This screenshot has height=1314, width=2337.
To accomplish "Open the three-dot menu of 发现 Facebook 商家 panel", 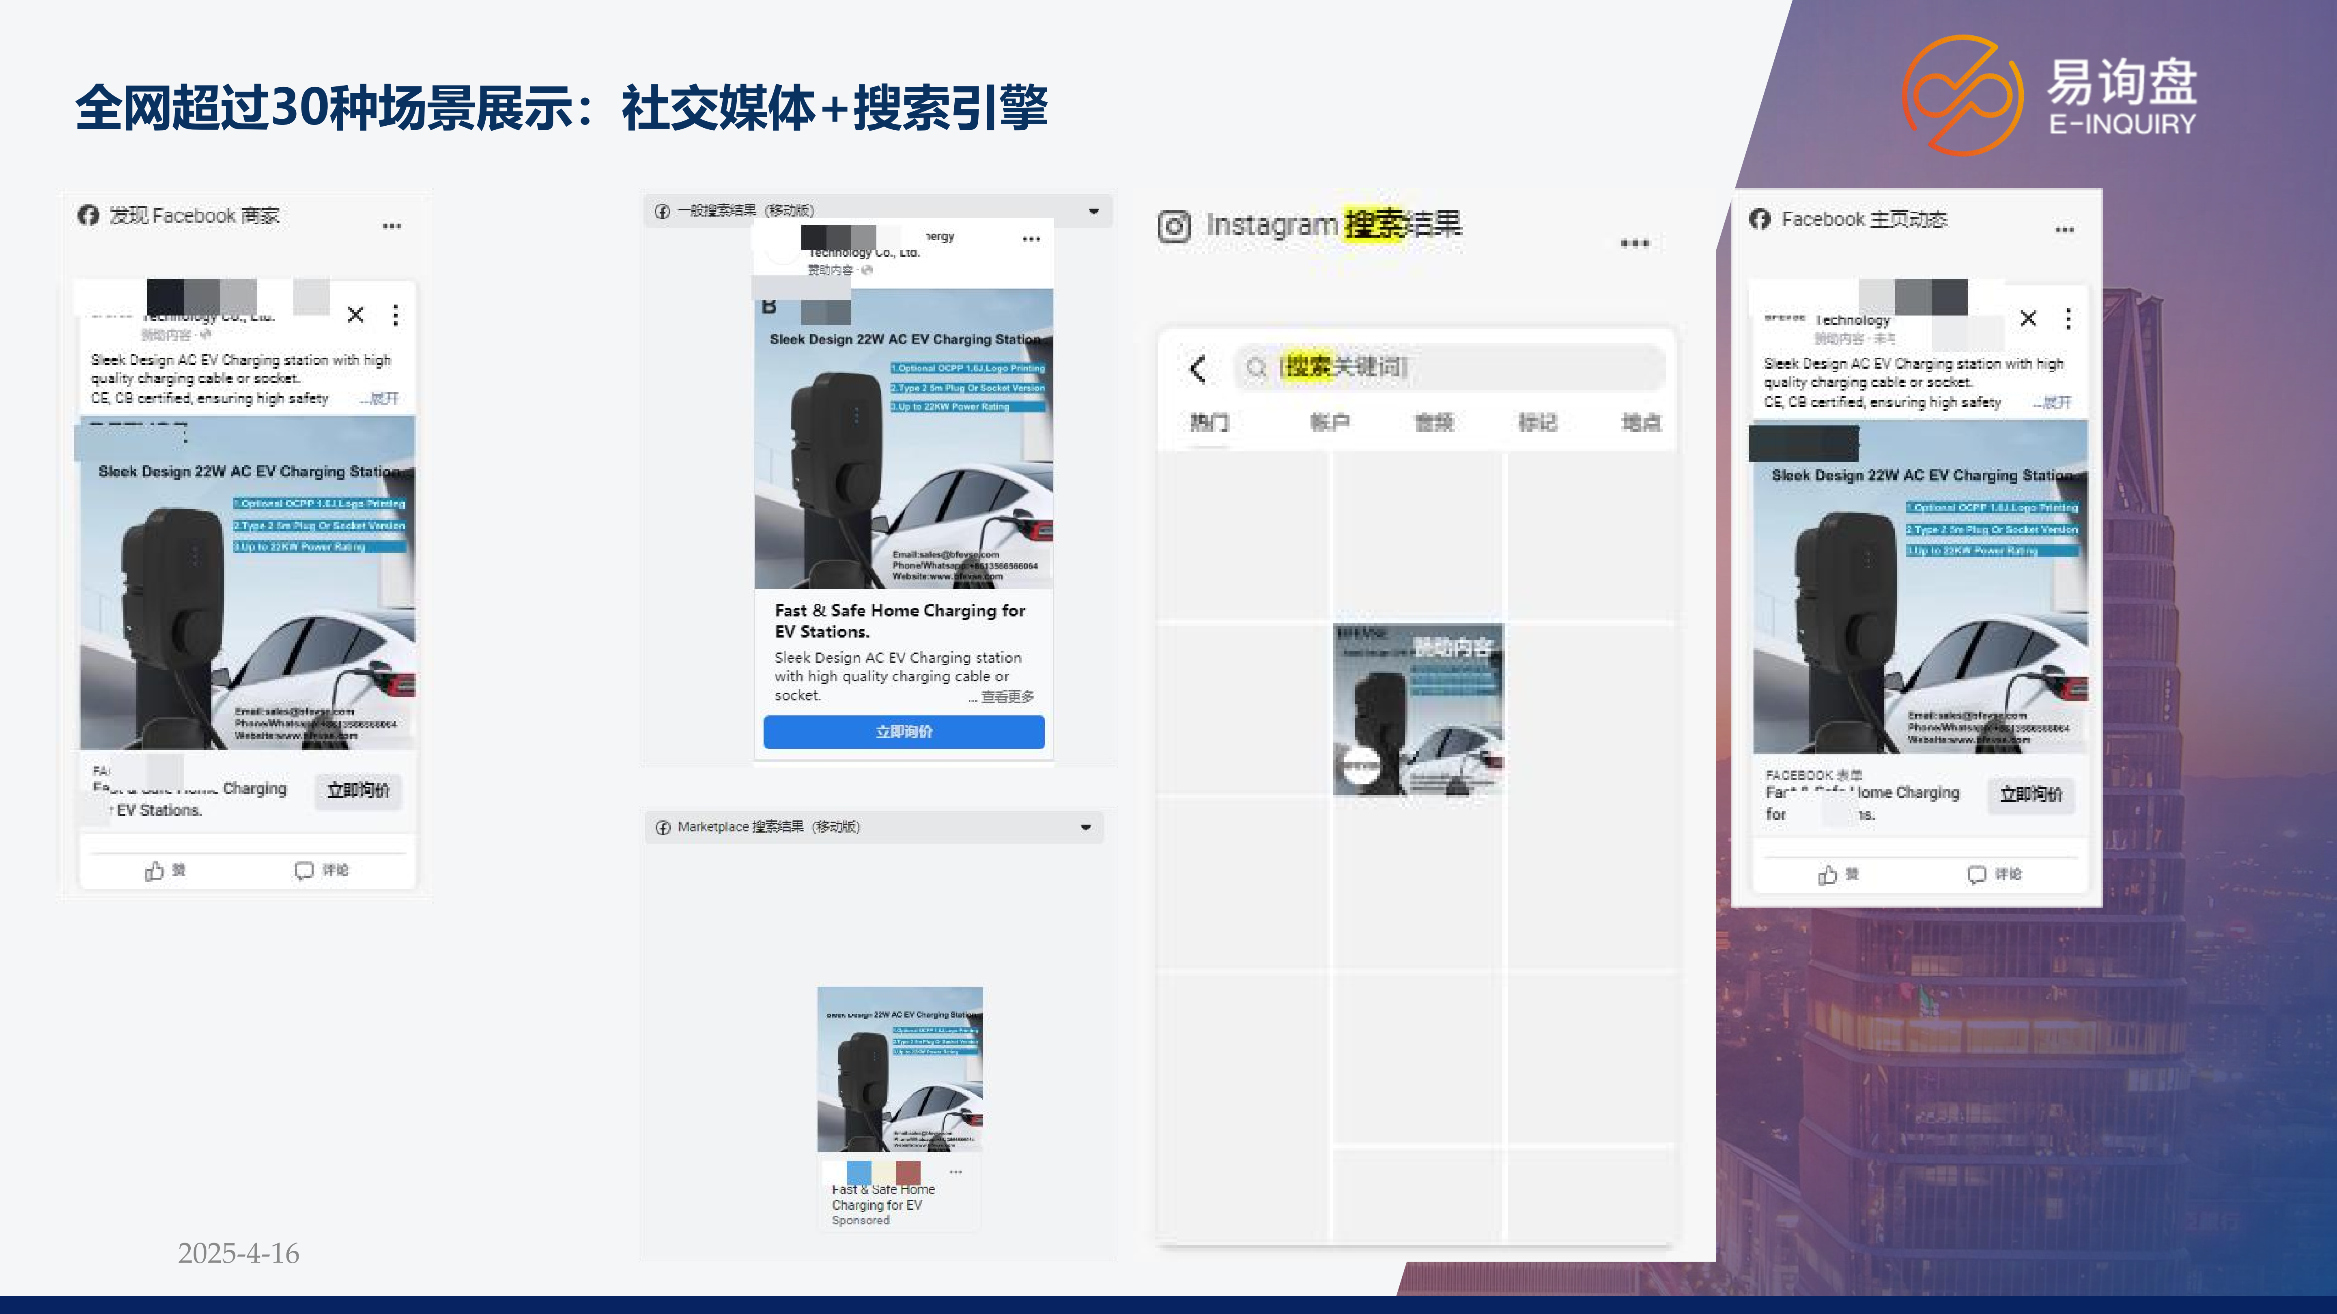I will [x=392, y=226].
